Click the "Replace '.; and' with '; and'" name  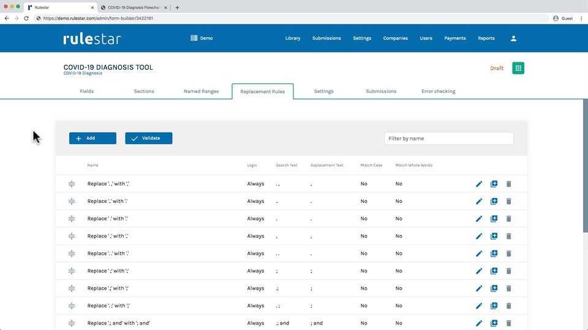pos(118,323)
